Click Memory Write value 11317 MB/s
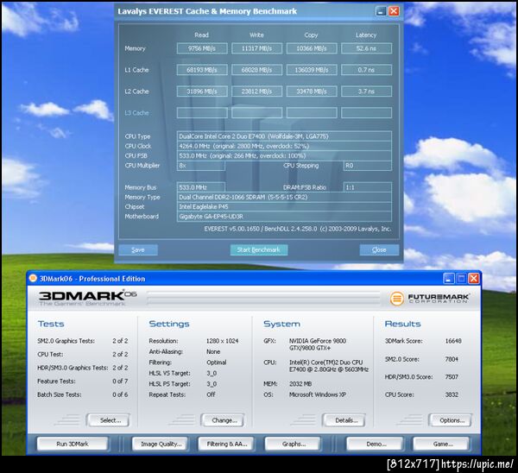Screen dimensions: 518x473 (x=256, y=48)
